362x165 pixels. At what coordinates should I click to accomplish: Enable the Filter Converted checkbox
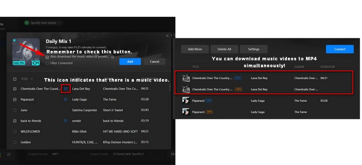(x=48, y=63)
